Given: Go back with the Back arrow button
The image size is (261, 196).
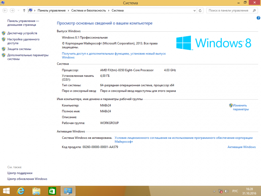Looking at the screenshot, I should (5, 10).
